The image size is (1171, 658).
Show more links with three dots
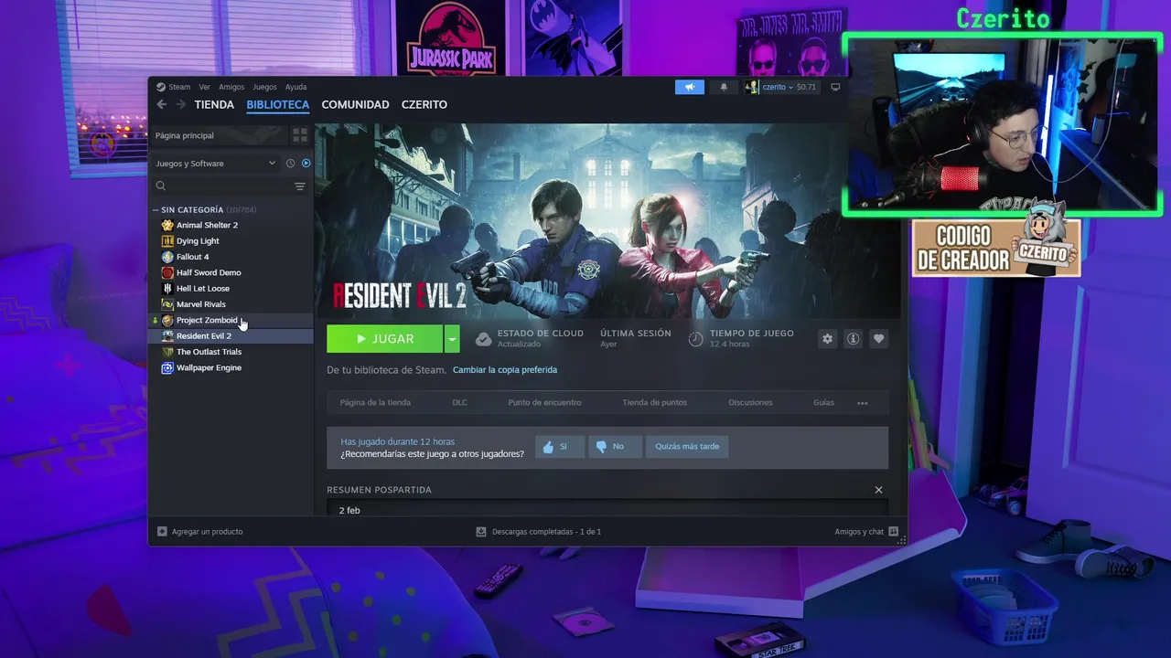[x=862, y=403]
